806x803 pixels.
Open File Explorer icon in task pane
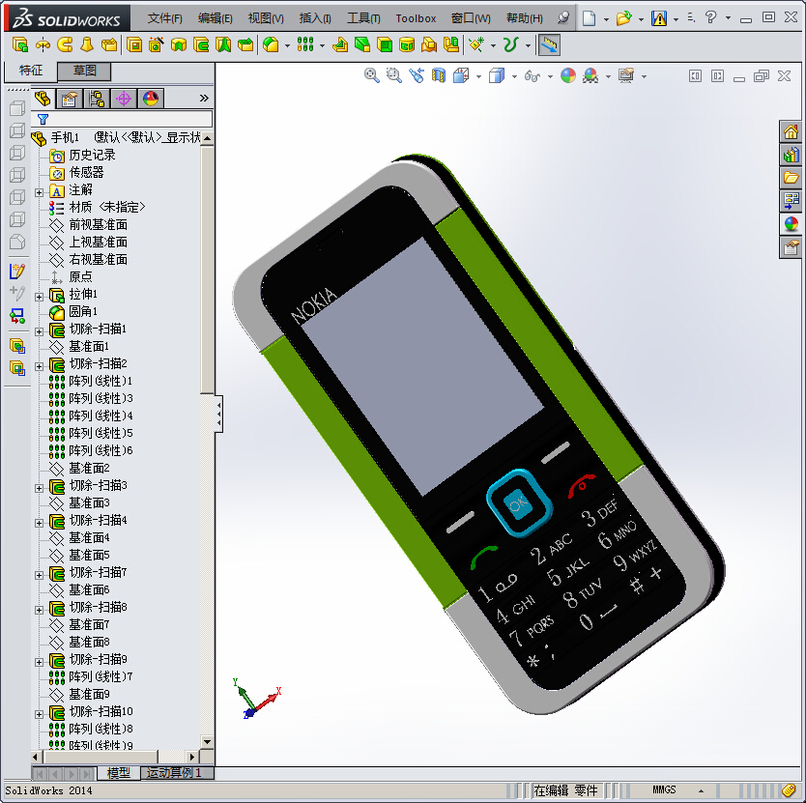791,178
